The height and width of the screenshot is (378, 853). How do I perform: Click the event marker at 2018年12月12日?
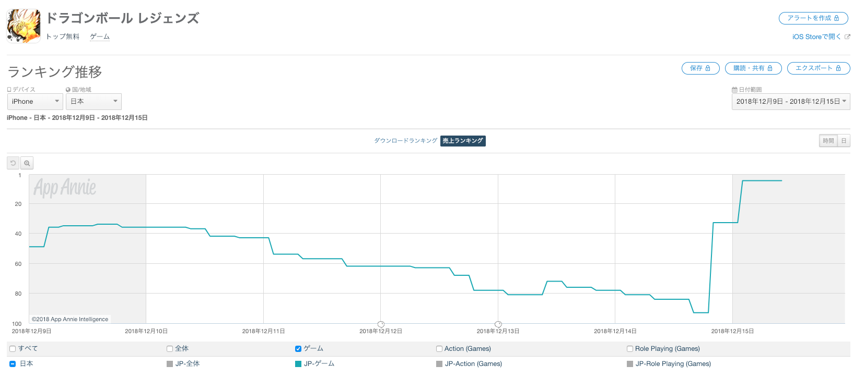(x=381, y=324)
